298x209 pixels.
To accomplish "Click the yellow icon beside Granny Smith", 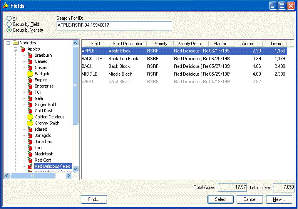I will [30, 123].
